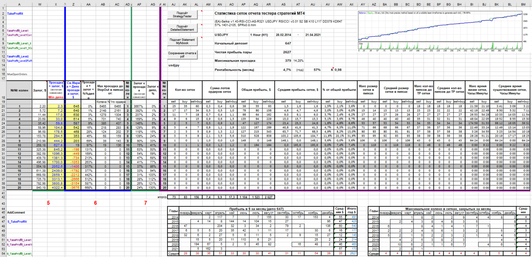Click the Макс размер сетки в пипсах header
The height and width of the screenshot is (257, 532).
coord(368,90)
